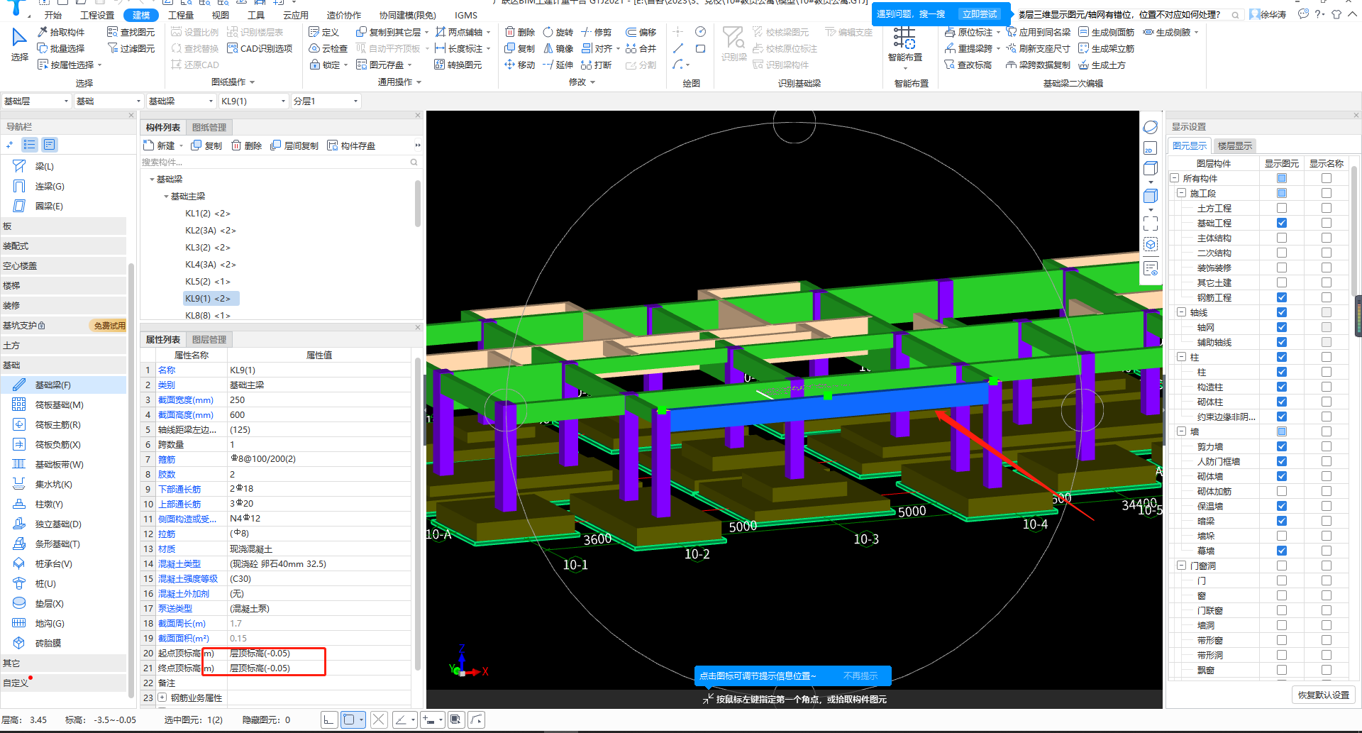Switch to 楼层显示 tab
The width and height of the screenshot is (1362, 733).
click(1235, 145)
